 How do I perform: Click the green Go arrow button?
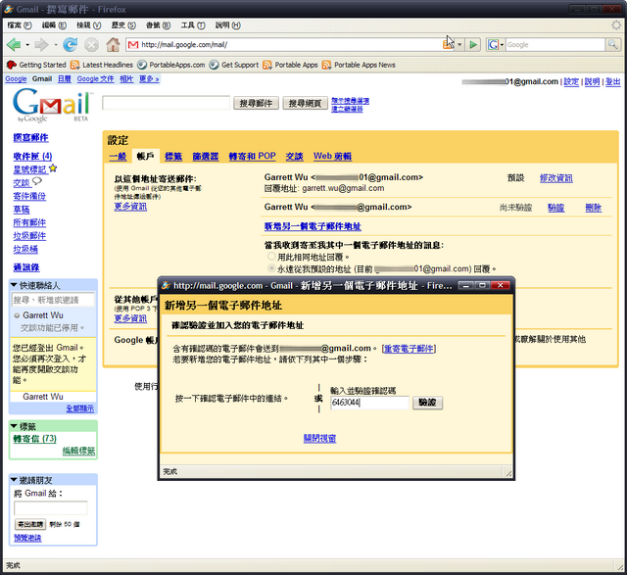pyautogui.click(x=473, y=44)
